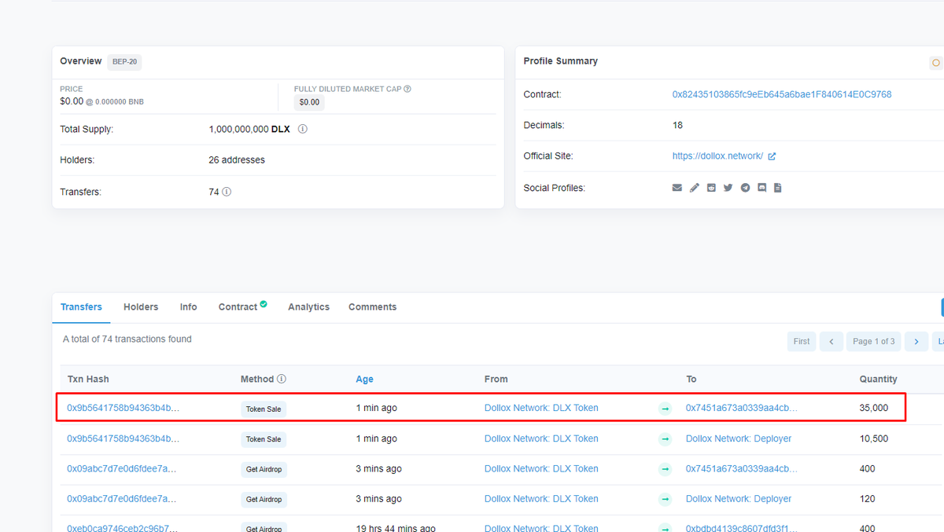
Task: Click the First page button
Action: coord(802,341)
